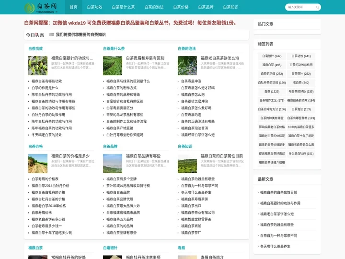
Task: Open the 首页 nav tab
Action: [x=73, y=7]
